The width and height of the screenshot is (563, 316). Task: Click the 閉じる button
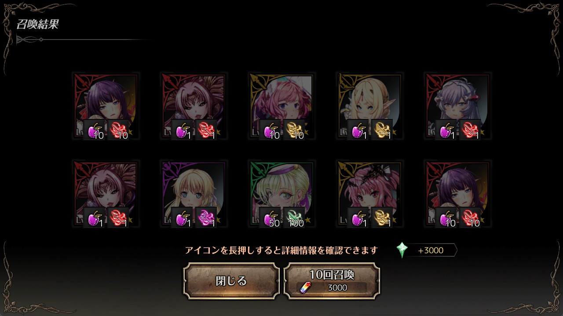coord(231,281)
